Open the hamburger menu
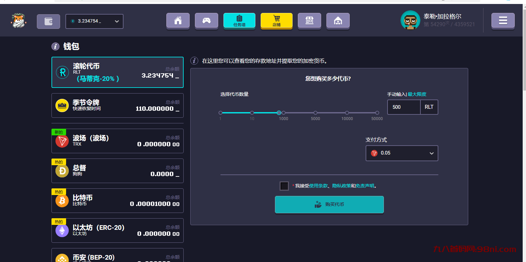526x262 pixels. tap(503, 21)
